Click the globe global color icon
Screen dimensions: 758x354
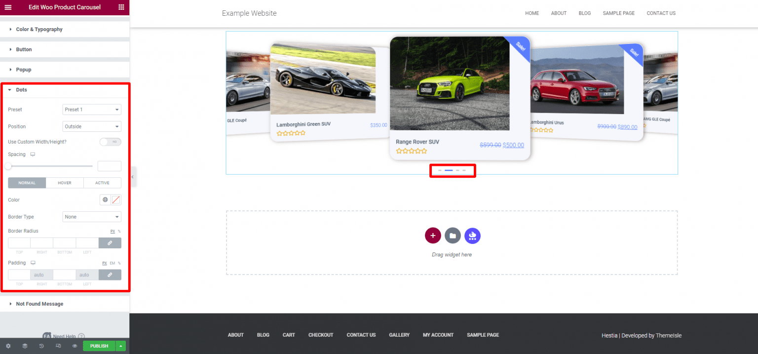pyautogui.click(x=105, y=200)
